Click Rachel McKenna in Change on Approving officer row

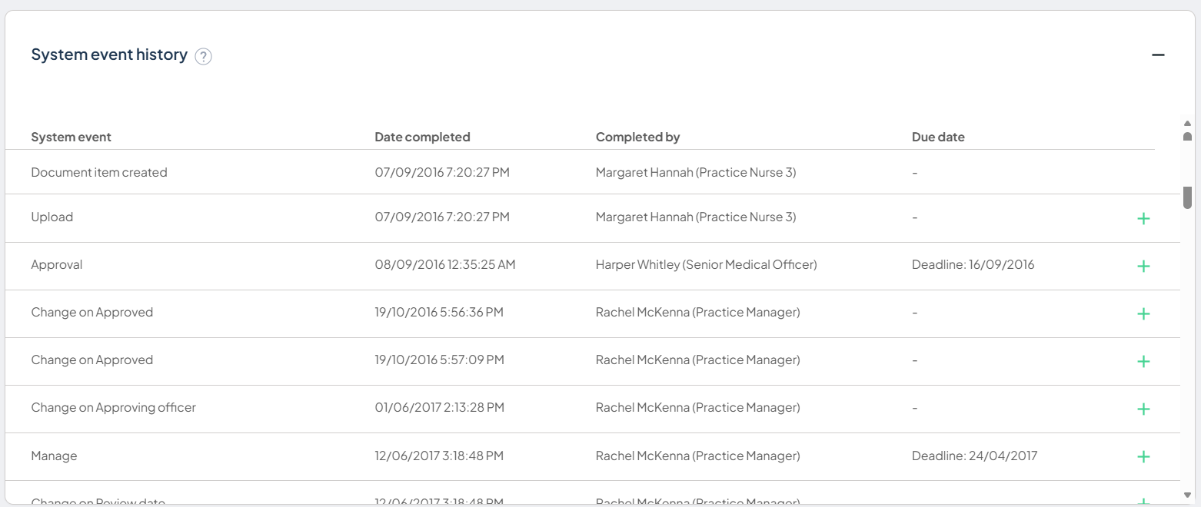click(x=698, y=408)
